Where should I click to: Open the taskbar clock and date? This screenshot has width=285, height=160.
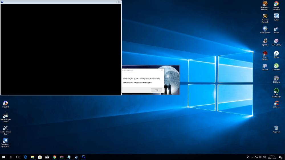pos(272,157)
